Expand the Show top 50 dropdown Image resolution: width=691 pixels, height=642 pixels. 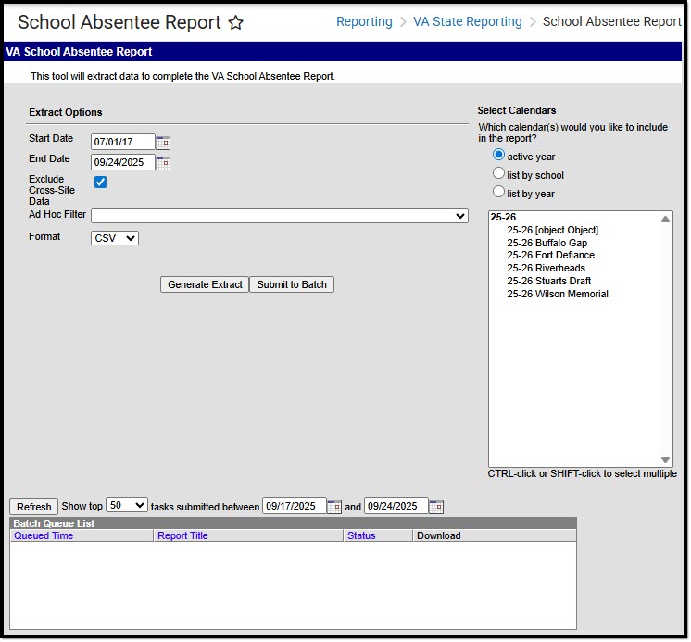click(127, 505)
